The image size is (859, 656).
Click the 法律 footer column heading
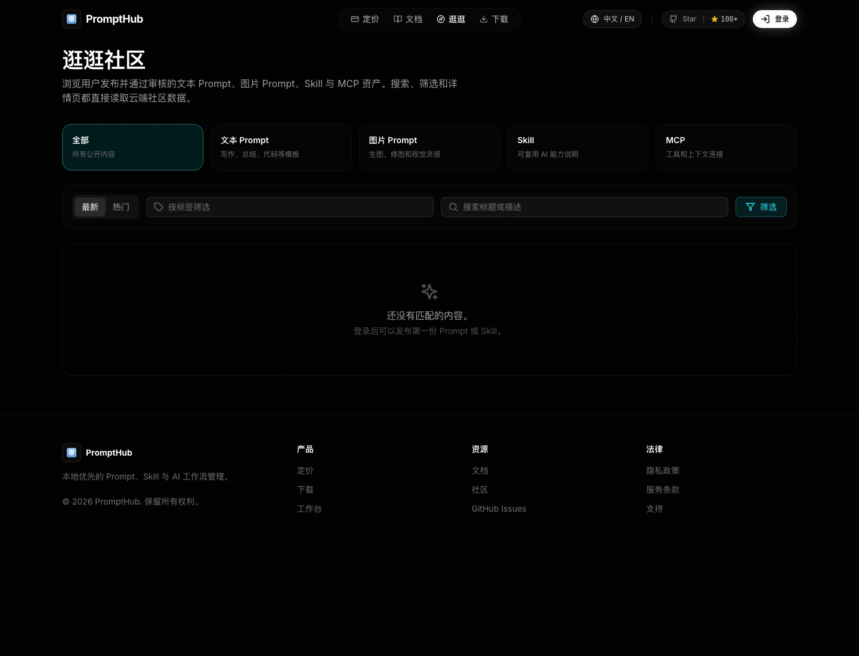point(654,449)
